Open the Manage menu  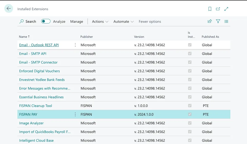pyautogui.click(x=77, y=21)
